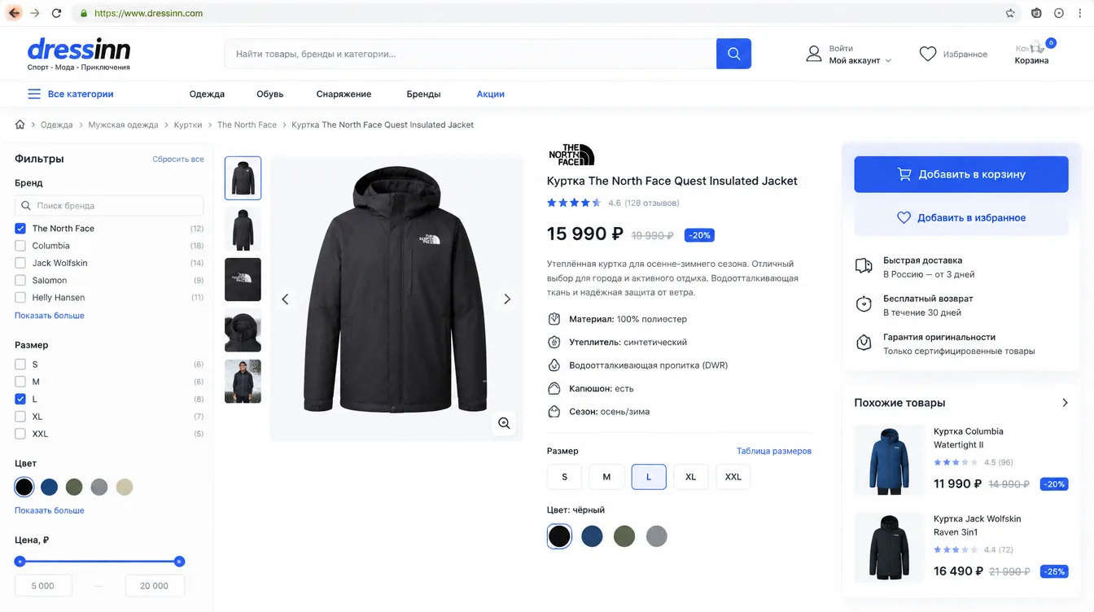
Task: Click browser back arrow
Action: 15,13
